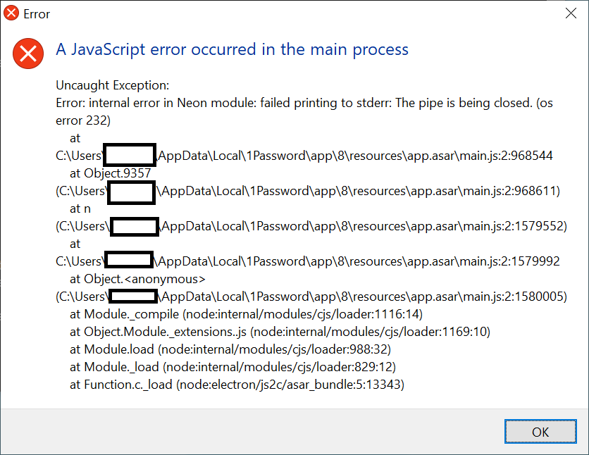The width and height of the screenshot is (589, 455).
Task: Close the Error dialog with the X
Action: [571, 13]
